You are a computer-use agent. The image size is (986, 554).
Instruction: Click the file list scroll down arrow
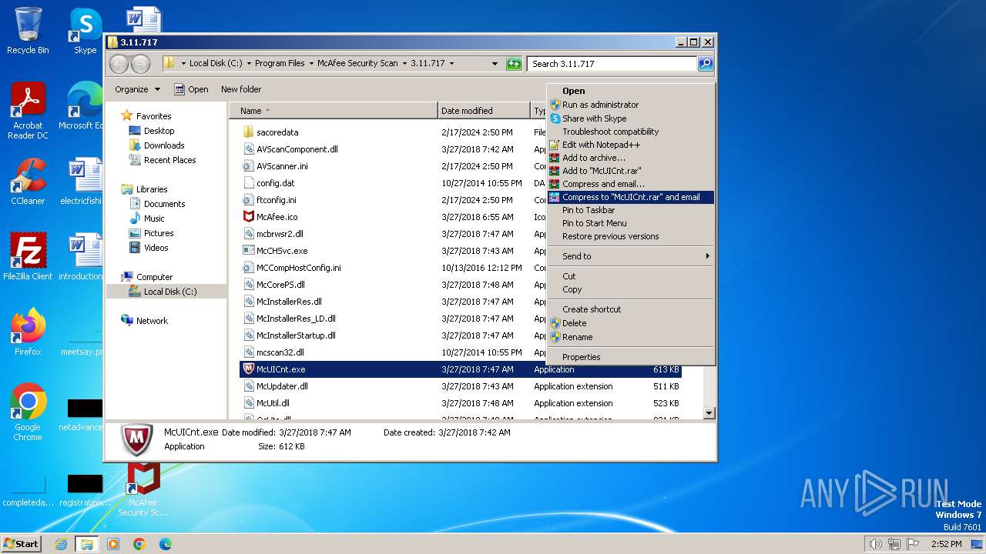click(x=709, y=413)
